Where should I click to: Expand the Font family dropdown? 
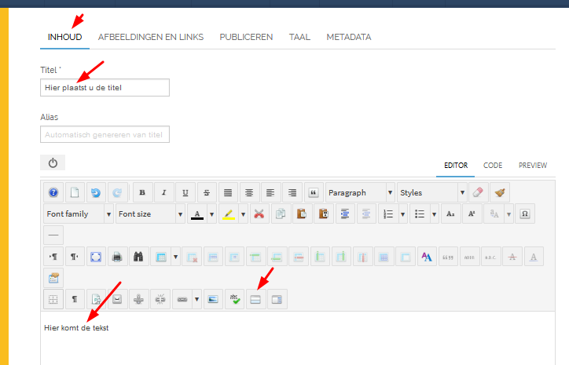77,214
